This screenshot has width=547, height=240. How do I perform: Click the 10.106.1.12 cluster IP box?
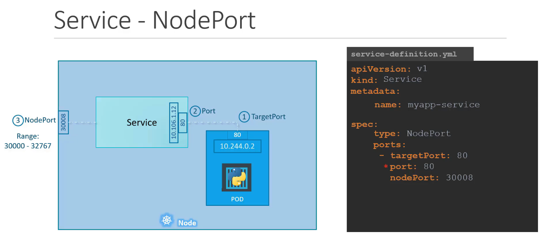(174, 123)
